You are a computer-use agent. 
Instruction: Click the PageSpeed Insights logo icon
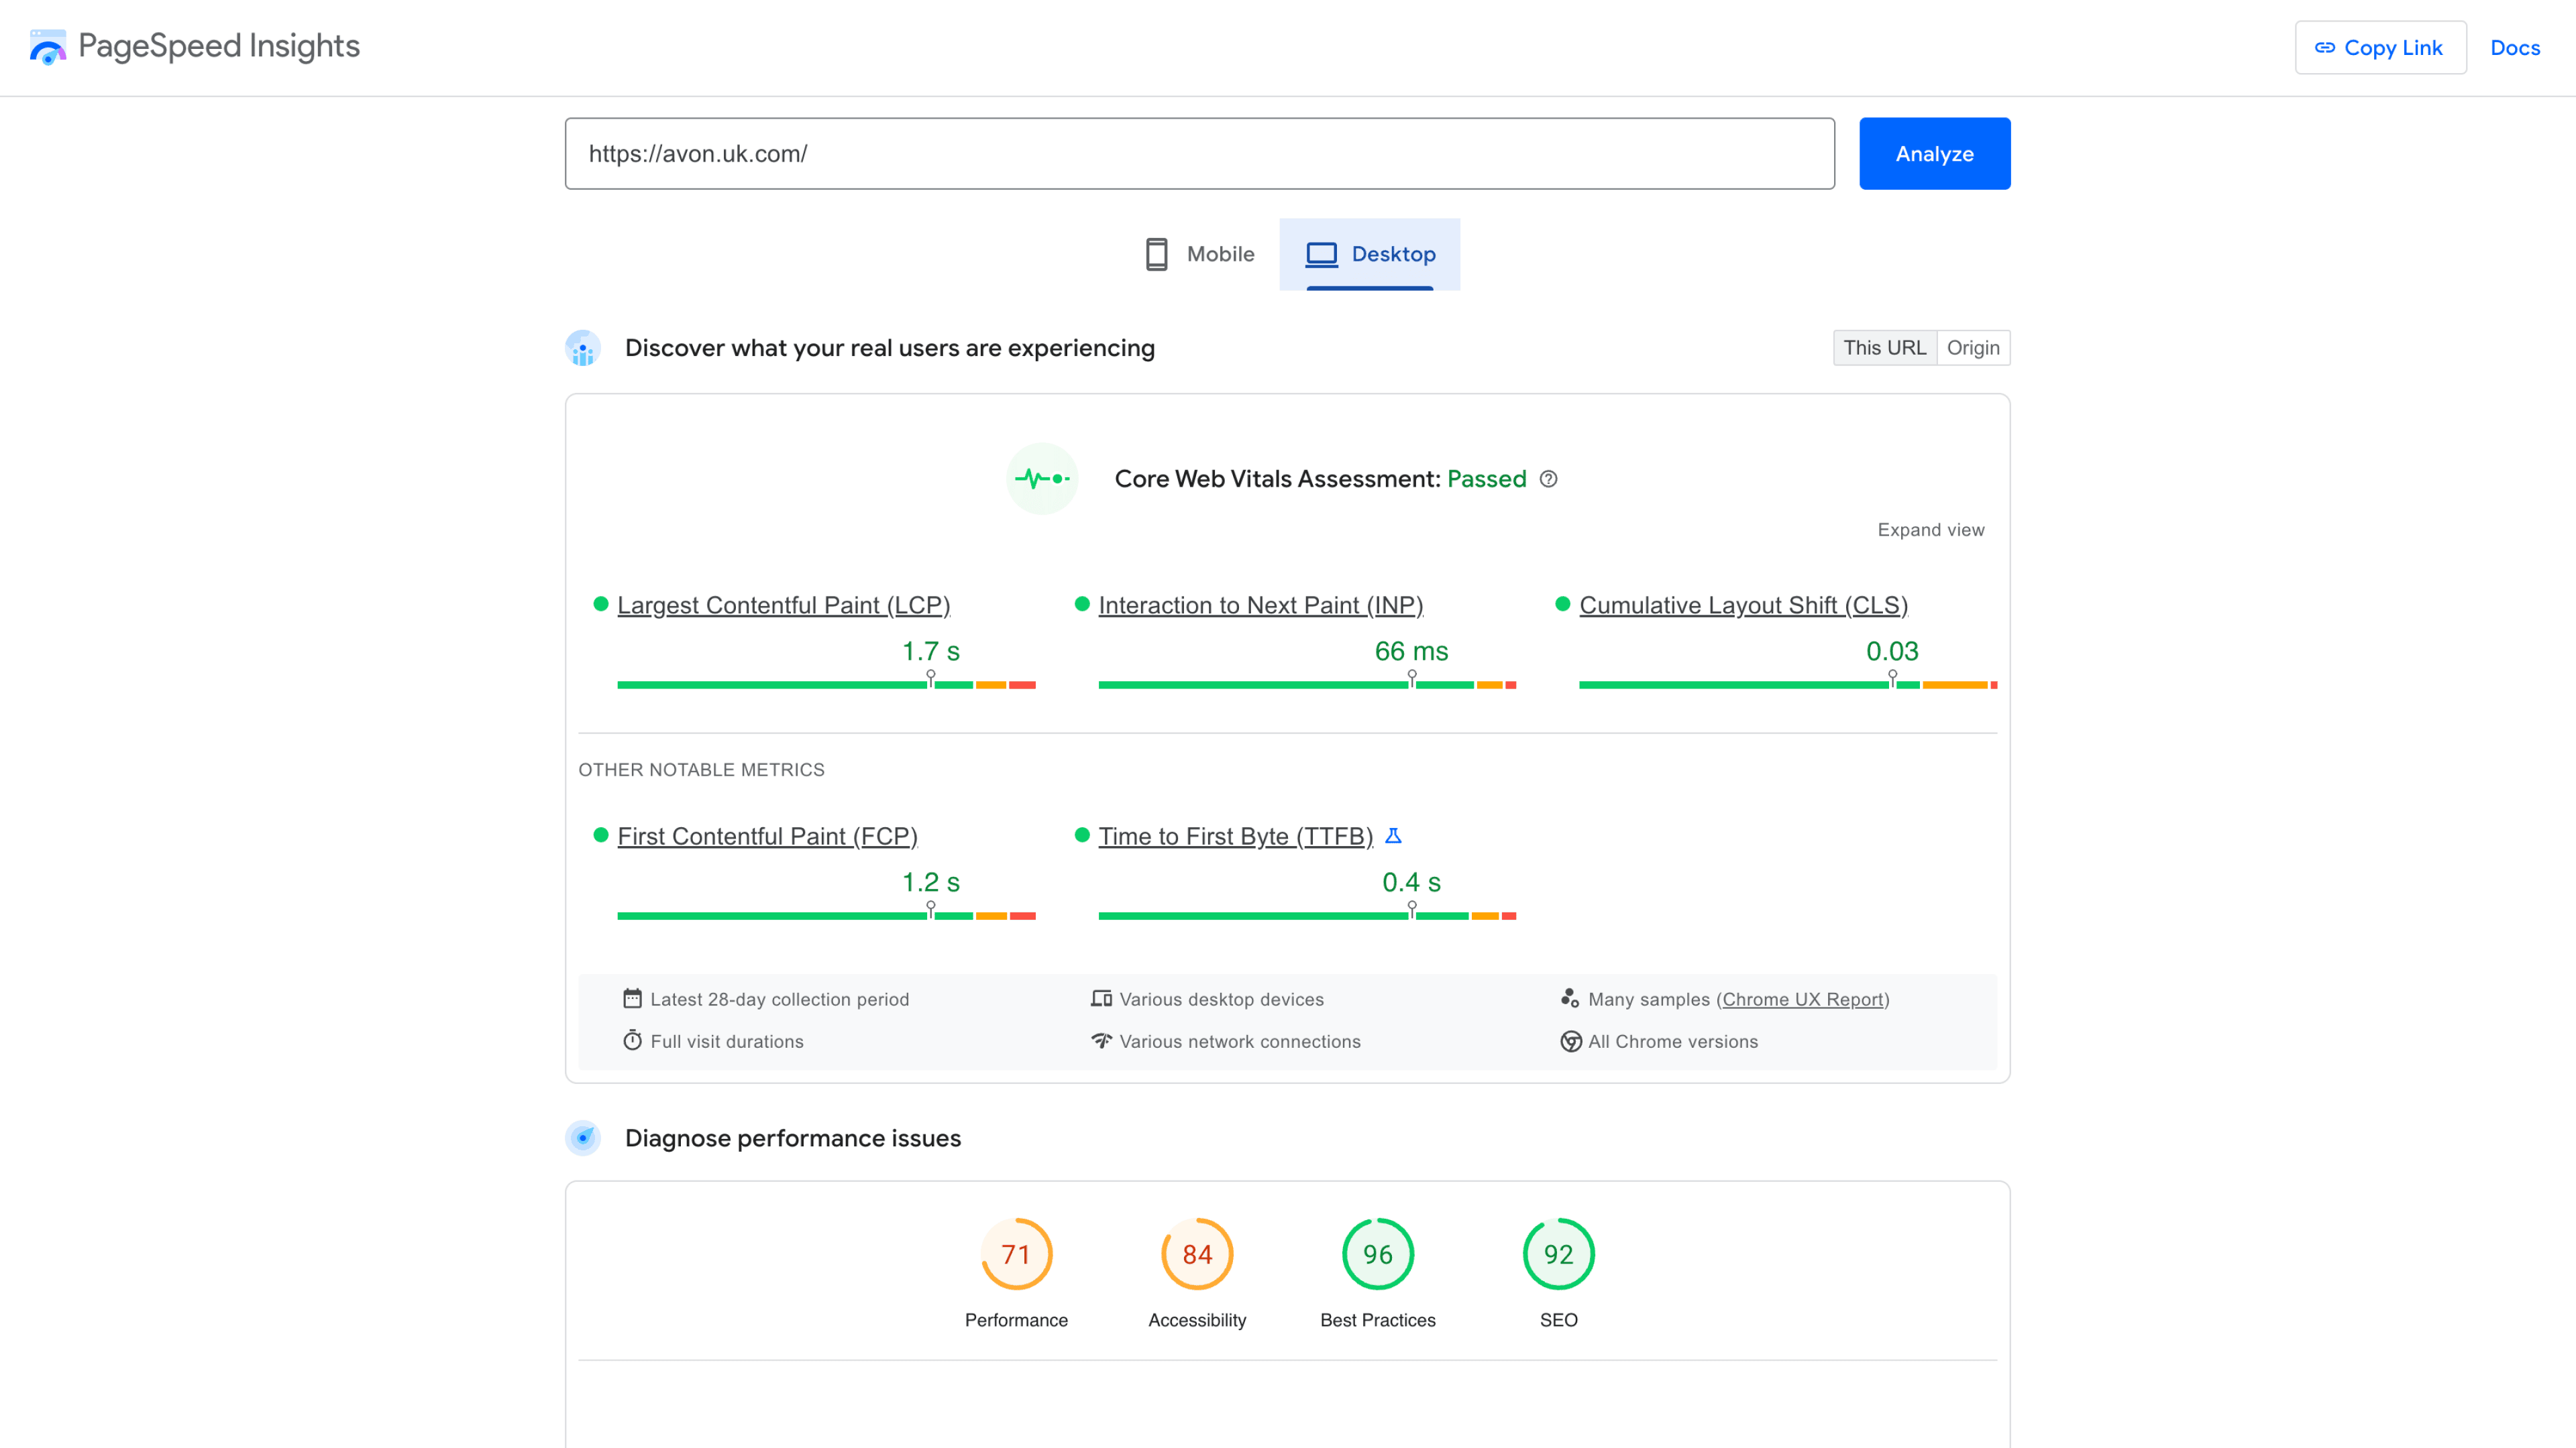point(46,48)
